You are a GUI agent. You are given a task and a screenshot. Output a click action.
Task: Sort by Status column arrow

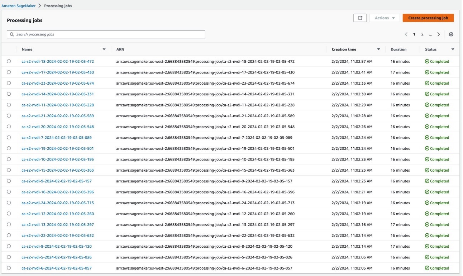click(453, 49)
